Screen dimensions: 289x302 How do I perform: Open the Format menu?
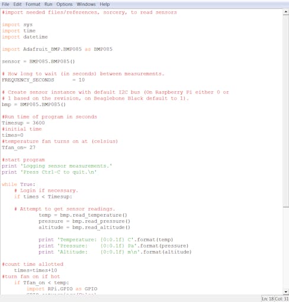pos(33,4)
